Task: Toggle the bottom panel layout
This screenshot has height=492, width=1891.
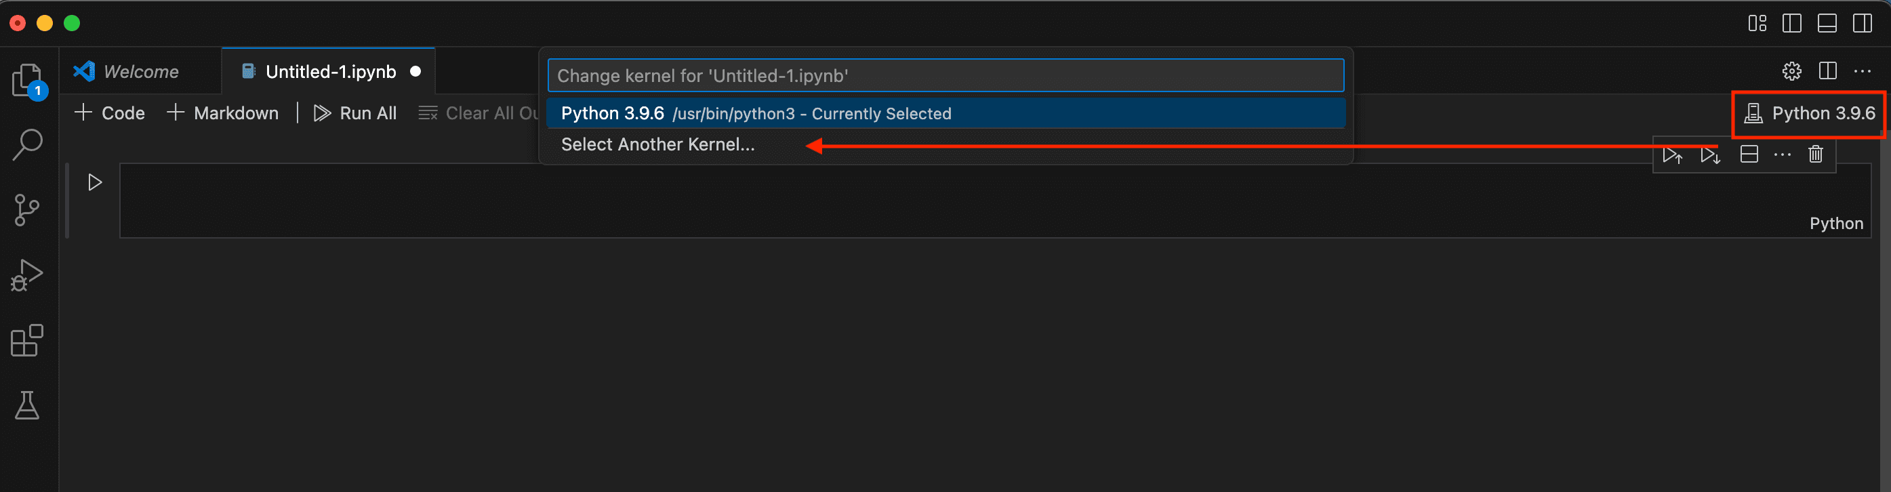Action: (x=1827, y=24)
